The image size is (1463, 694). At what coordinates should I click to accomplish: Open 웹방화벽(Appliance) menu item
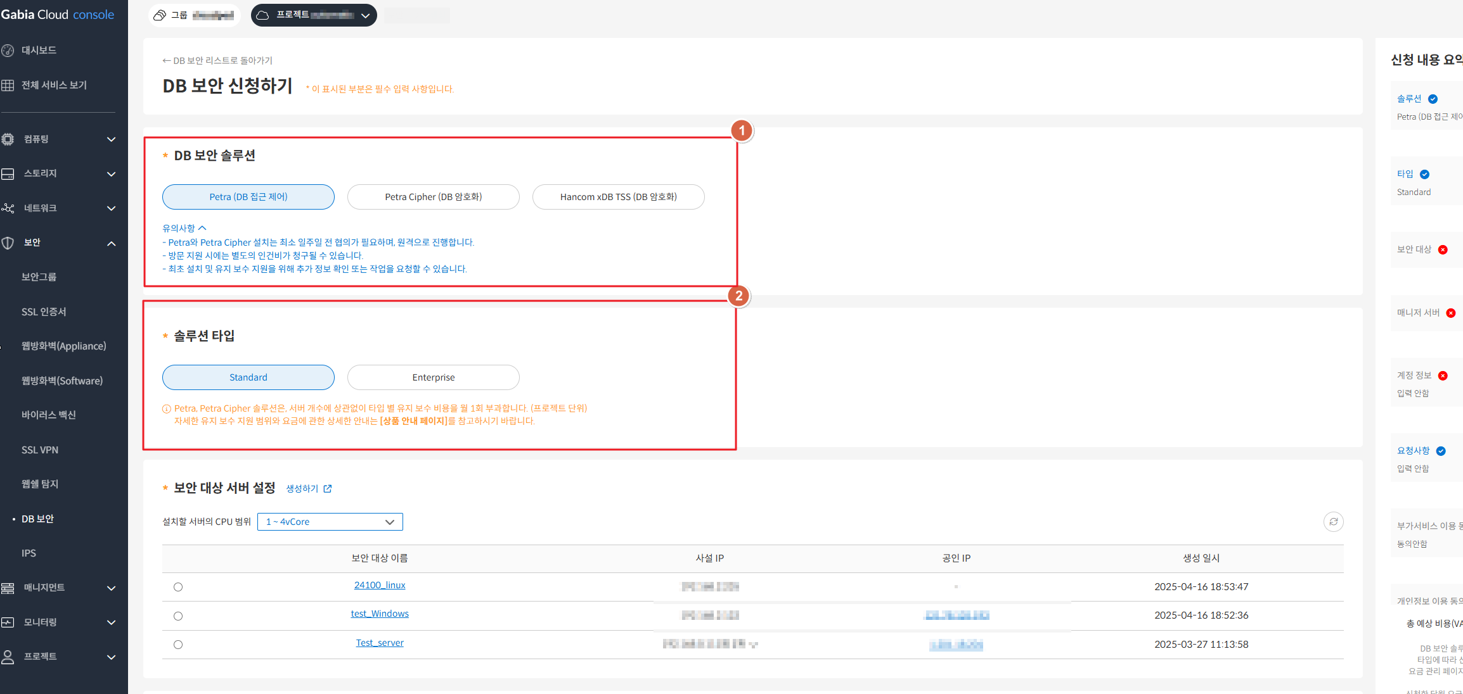click(x=63, y=346)
